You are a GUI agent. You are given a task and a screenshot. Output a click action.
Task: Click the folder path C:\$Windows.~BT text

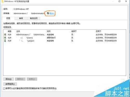coord(21,9)
